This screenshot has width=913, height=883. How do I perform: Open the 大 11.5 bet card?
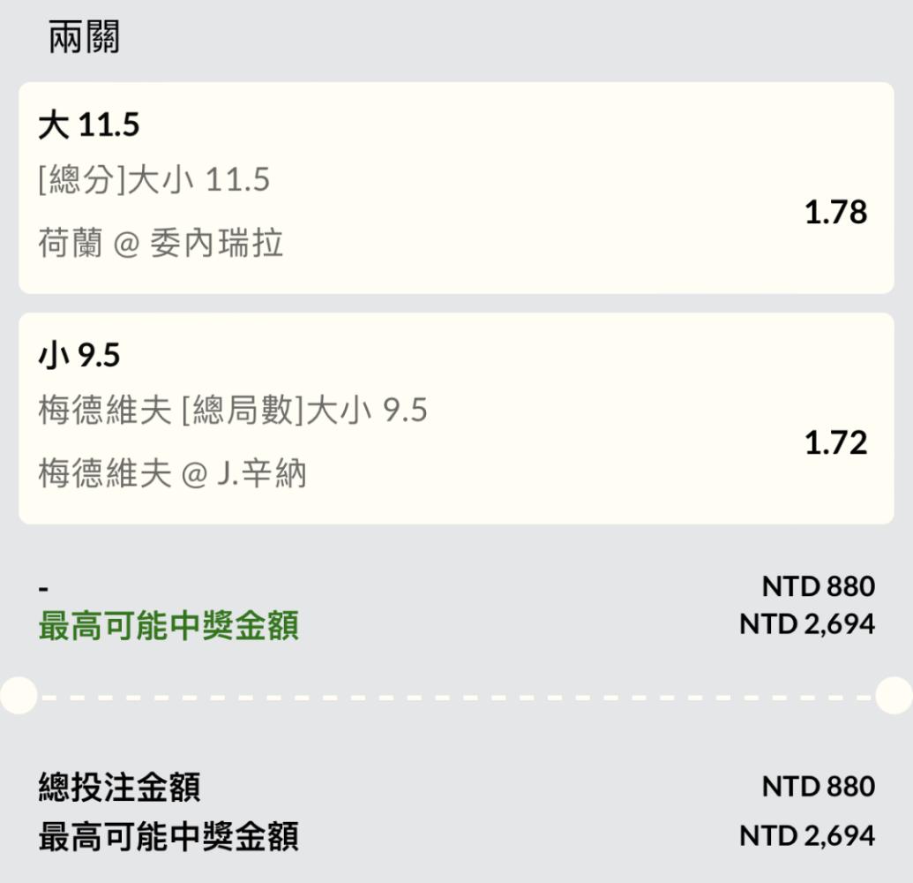(x=456, y=188)
